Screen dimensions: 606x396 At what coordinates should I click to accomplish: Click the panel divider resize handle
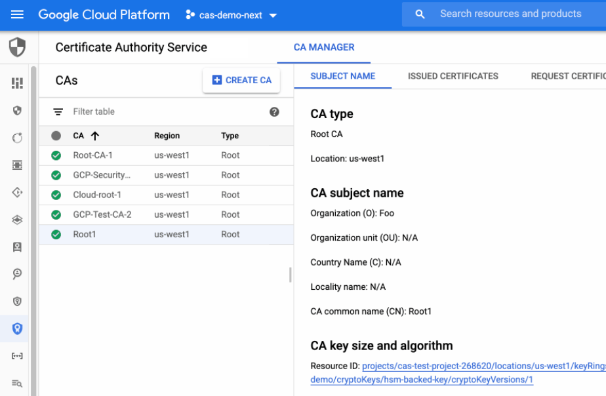tap(291, 275)
